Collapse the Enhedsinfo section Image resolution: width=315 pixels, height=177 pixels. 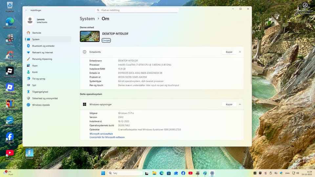point(240,52)
